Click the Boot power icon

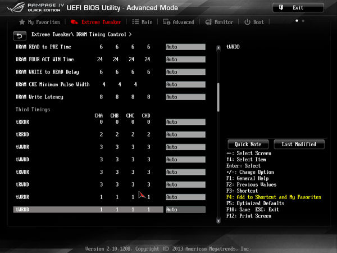(247, 22)
